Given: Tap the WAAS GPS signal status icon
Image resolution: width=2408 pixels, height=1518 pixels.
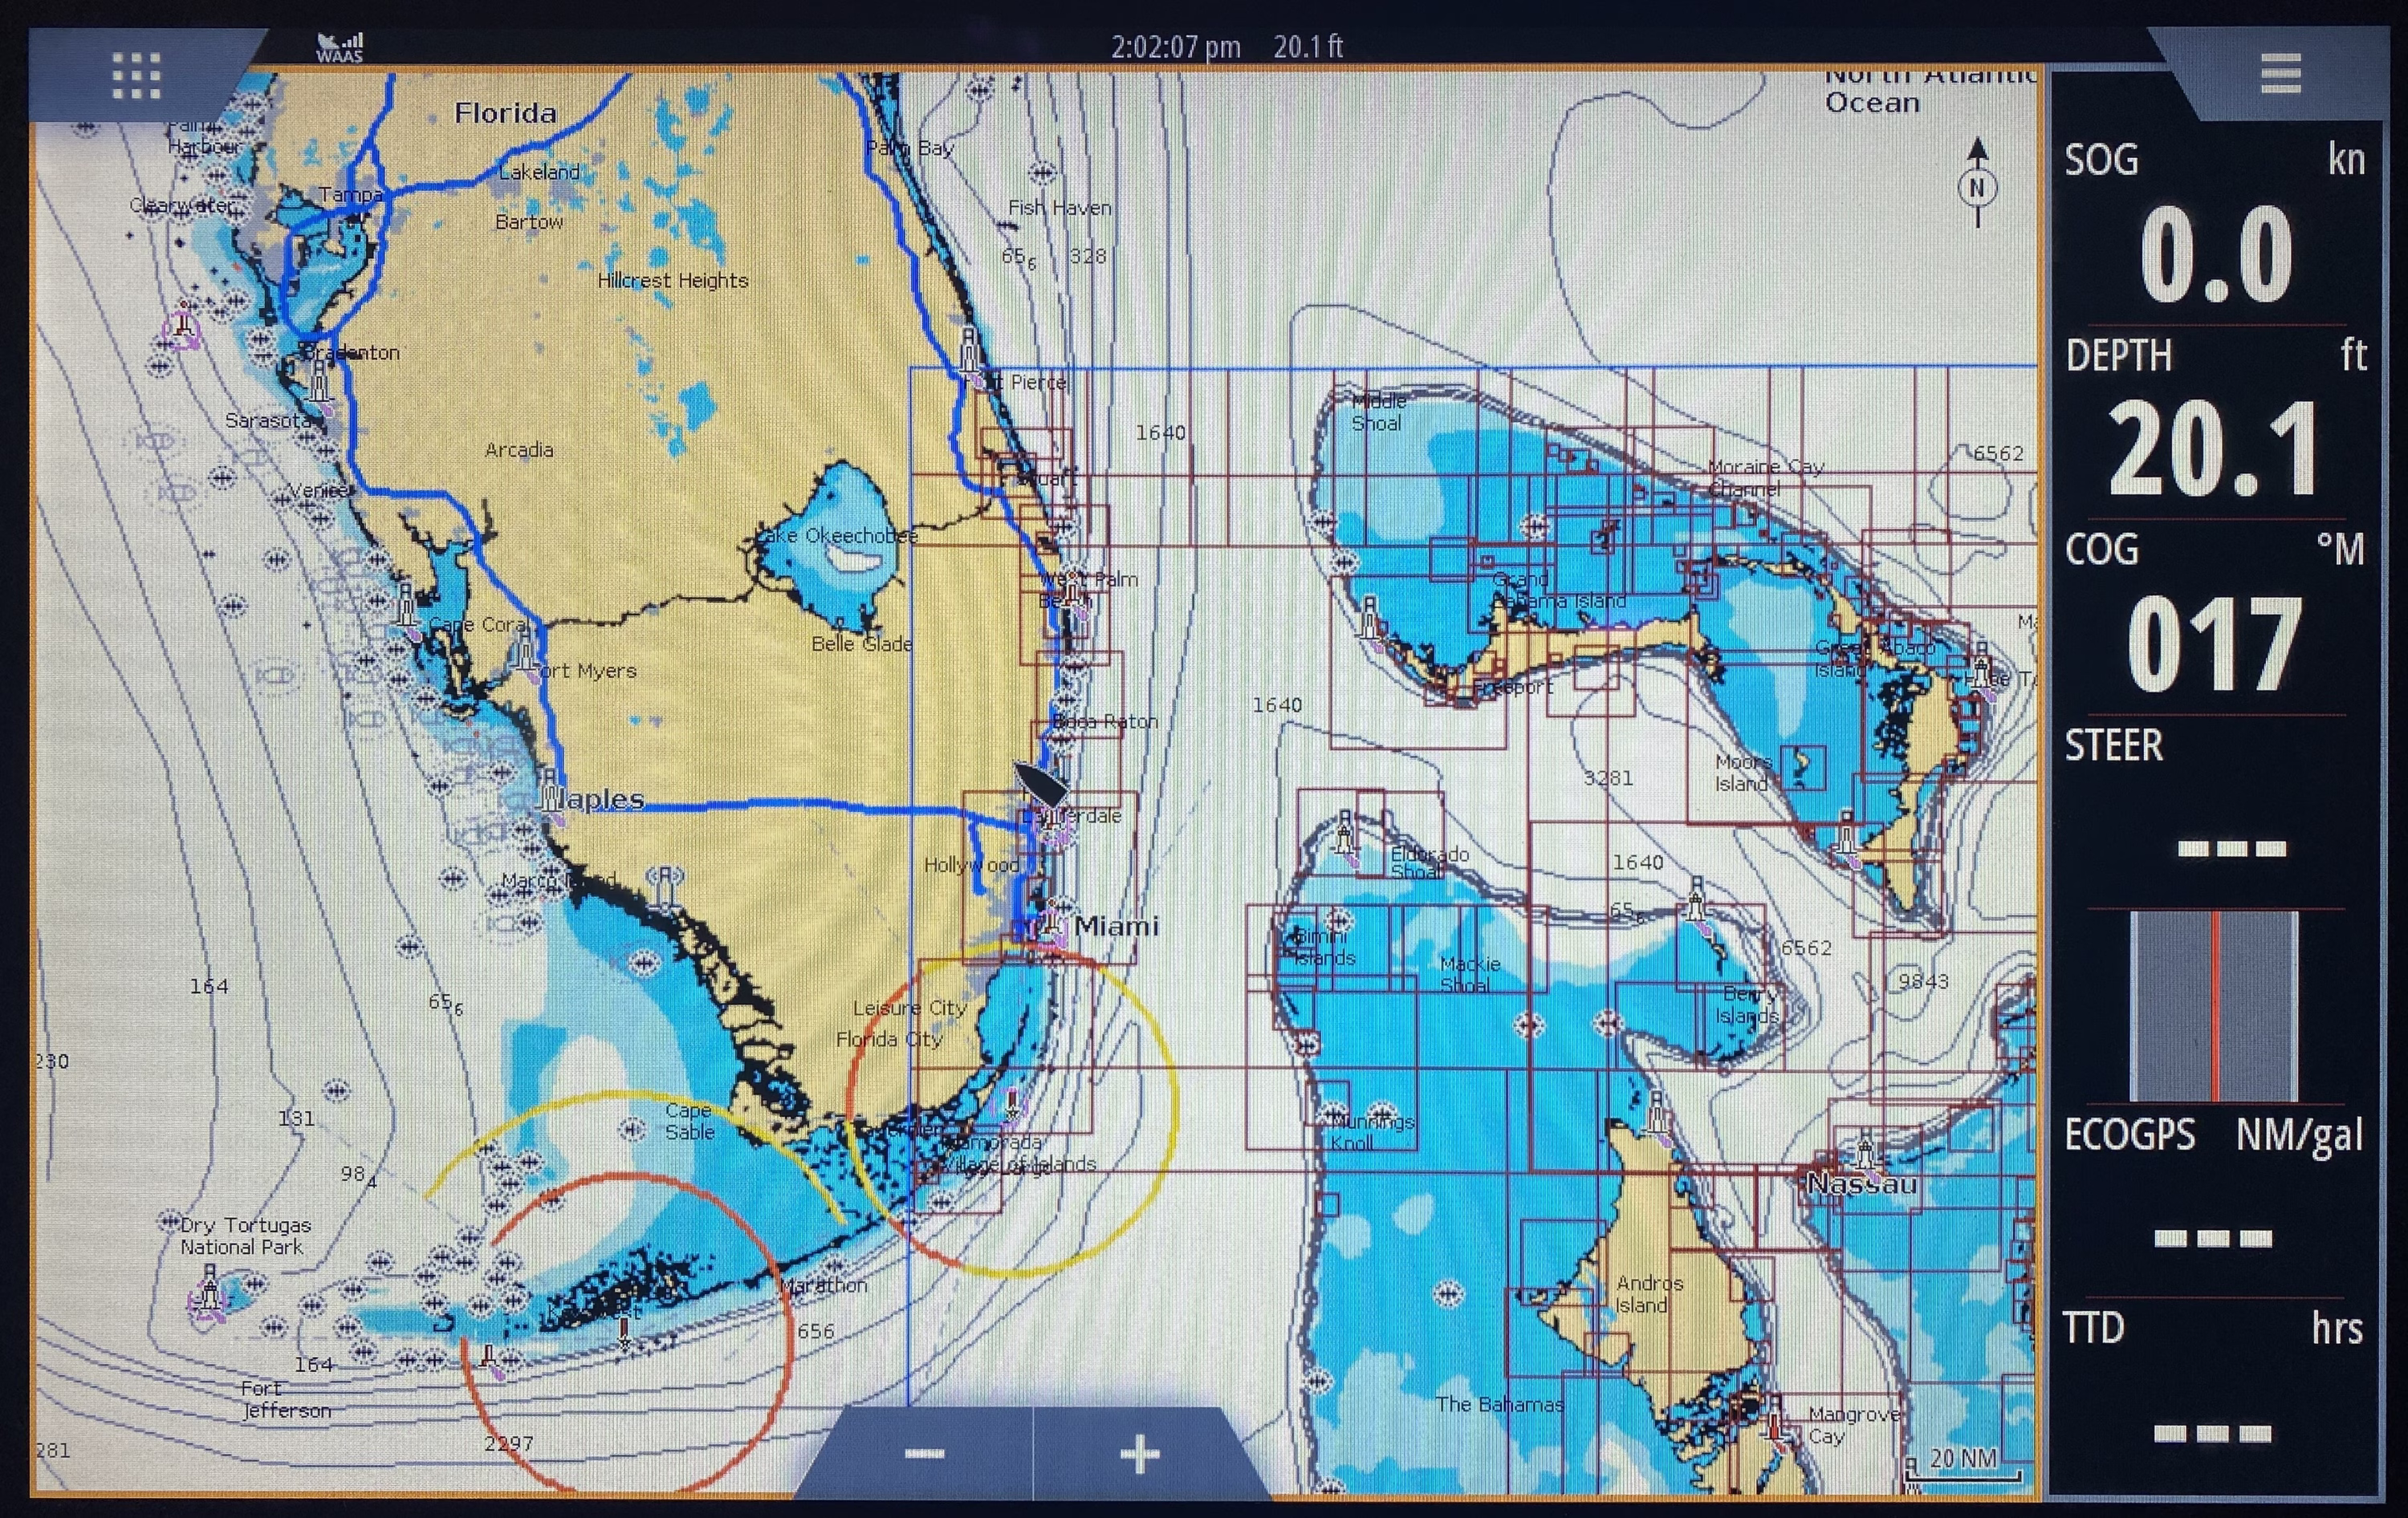Looking at the screenshot, I should pos(340,46).
